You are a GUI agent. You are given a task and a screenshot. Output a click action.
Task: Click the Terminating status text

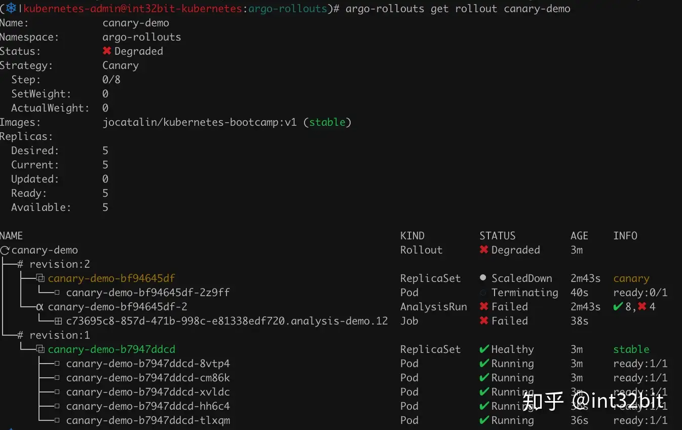[525, 293]
